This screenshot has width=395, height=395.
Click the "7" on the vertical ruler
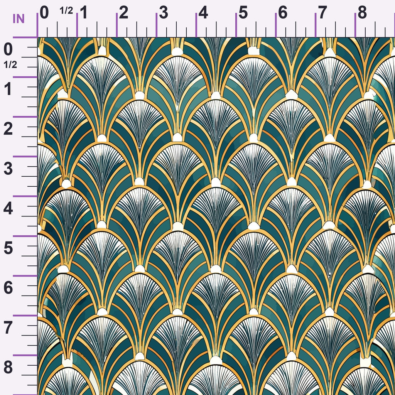coord(8,328)
